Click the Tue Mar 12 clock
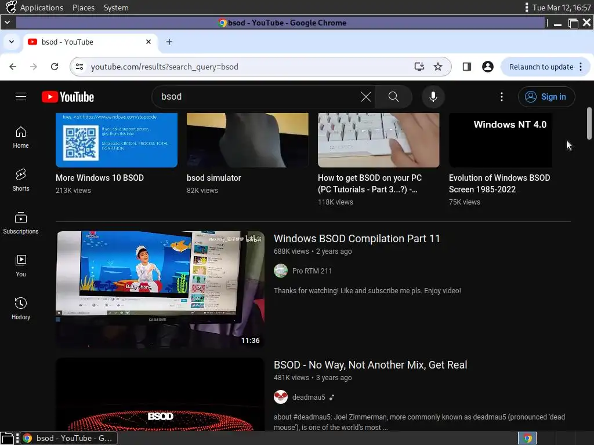 point(562,8)
